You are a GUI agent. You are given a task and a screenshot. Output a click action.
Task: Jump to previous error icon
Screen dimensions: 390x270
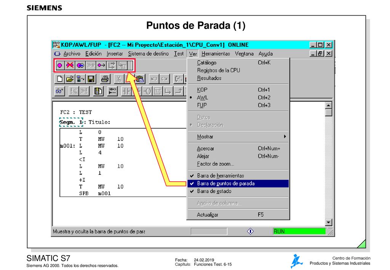(74, 91)
